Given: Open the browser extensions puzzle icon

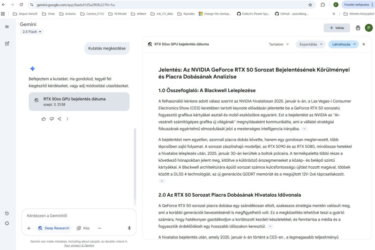Looking at the screenshot, I should click(323, 5).
